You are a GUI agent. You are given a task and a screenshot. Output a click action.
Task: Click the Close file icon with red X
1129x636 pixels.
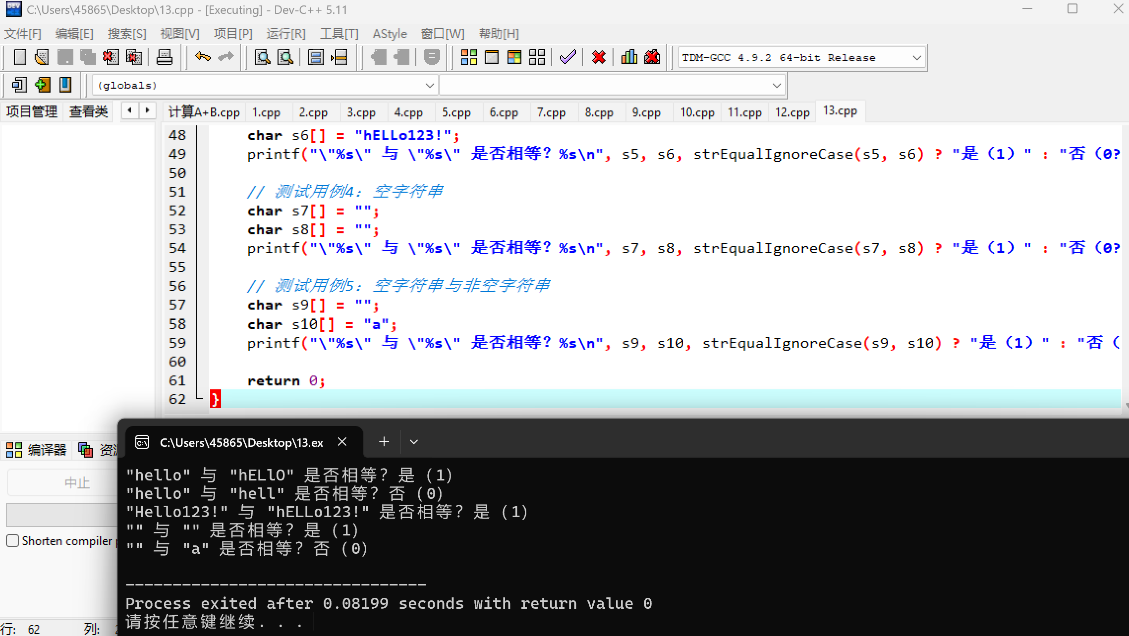pos(111,57)
